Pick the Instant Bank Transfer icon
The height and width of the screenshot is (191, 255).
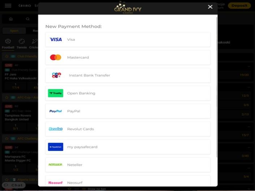coord(56,75)
